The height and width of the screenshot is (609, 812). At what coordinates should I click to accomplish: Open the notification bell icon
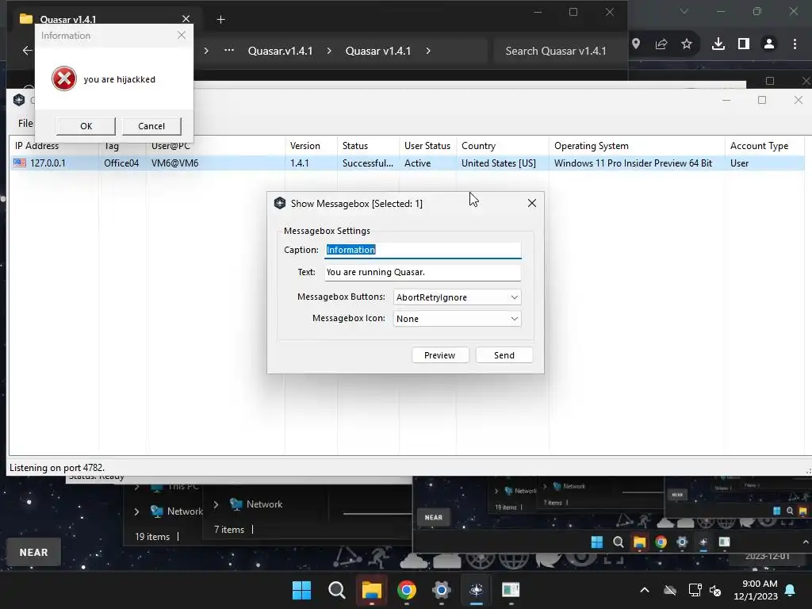pos(791,590)
